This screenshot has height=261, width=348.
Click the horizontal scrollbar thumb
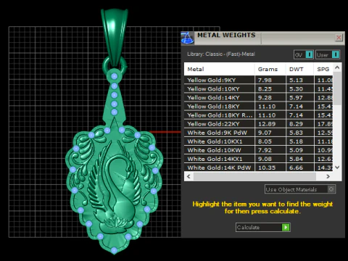[x=254, y=176]
